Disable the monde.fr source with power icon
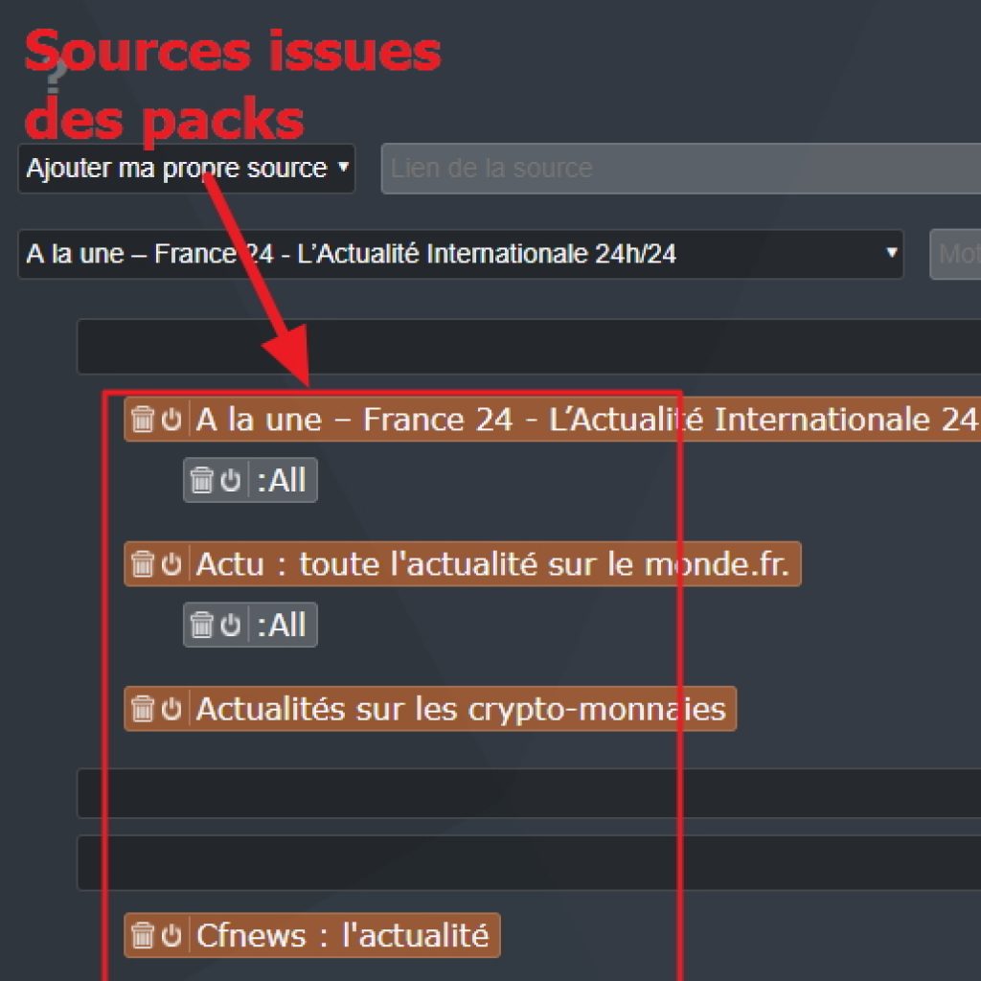 coord(171,563)
